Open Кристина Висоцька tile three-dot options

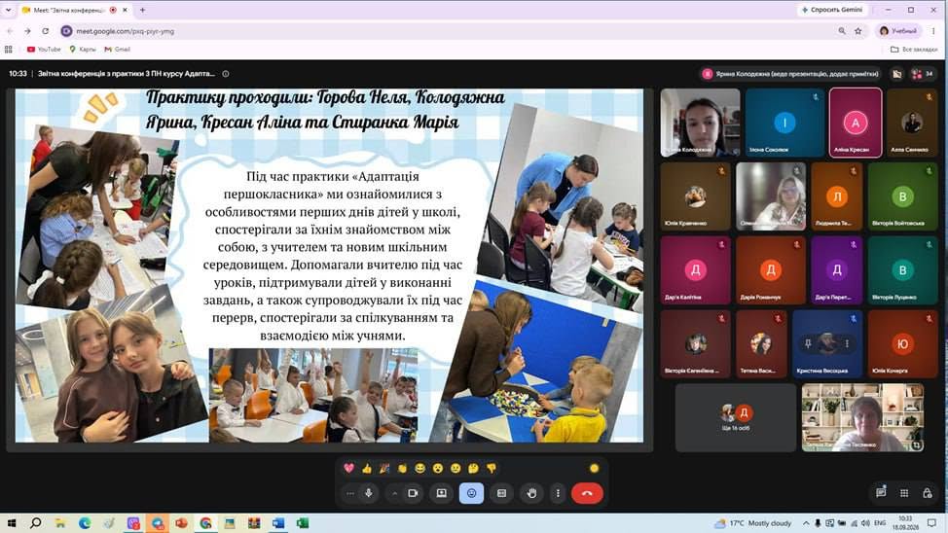click(847, 344)
